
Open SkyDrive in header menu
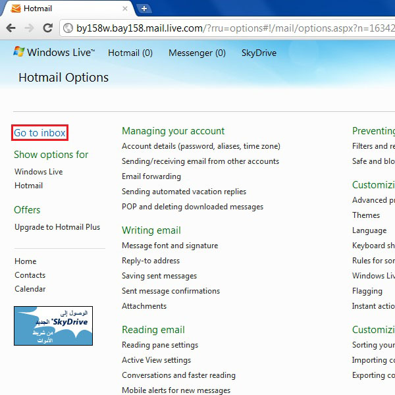[x=259, y=53]
